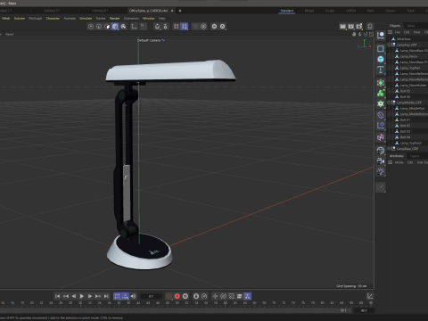The width and height of the screenshot is (428, 321).
Task: Open Edit Render Settings icon
Action: click(x=359, y=27)
